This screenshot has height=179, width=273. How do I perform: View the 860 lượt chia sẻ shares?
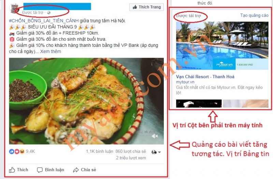(131, 151)
